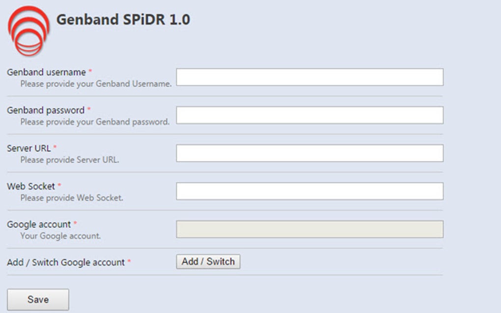Click the grayed-out Google account field
This screenshot has height=313, width=501.
coord(309,228)
